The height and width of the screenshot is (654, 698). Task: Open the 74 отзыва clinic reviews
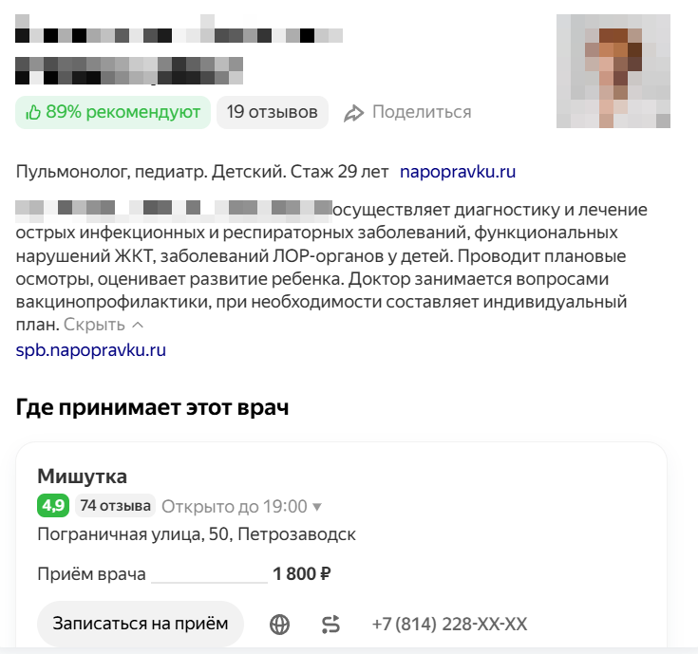(115, 506)
